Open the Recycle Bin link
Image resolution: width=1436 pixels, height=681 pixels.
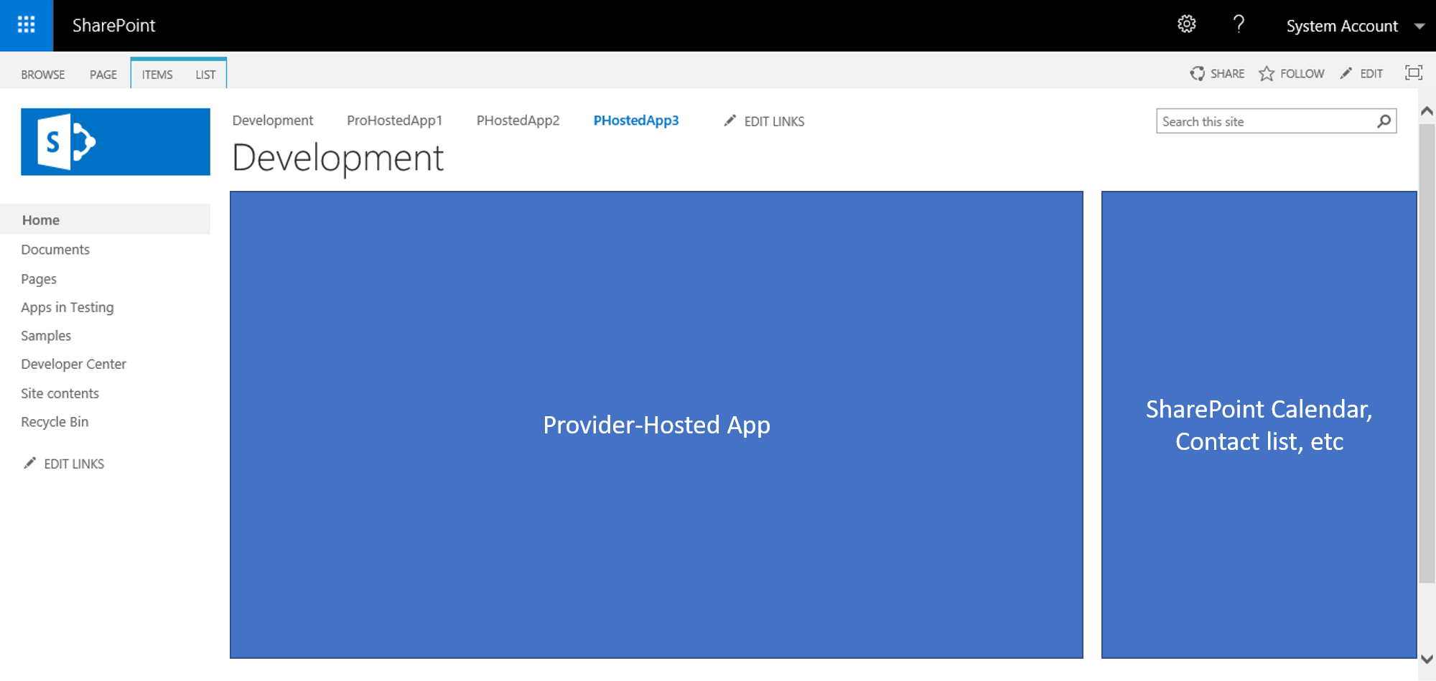55,422
